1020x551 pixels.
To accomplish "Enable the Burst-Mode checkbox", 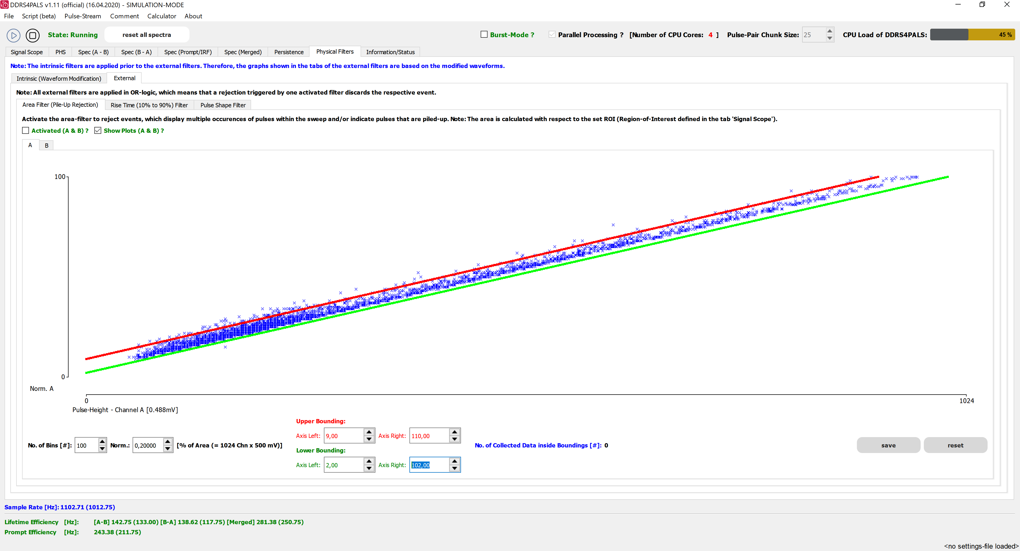I will coord(484,35).
